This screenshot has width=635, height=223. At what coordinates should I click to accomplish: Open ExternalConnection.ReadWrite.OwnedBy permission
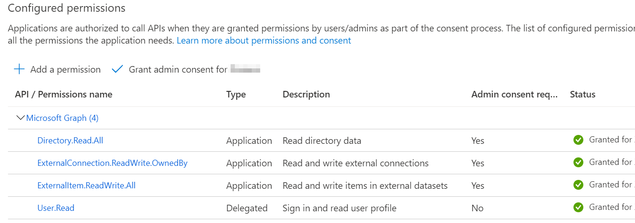coord(112,163)
